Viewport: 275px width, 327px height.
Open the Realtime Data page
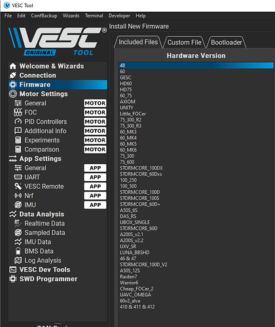pos(58,223)
